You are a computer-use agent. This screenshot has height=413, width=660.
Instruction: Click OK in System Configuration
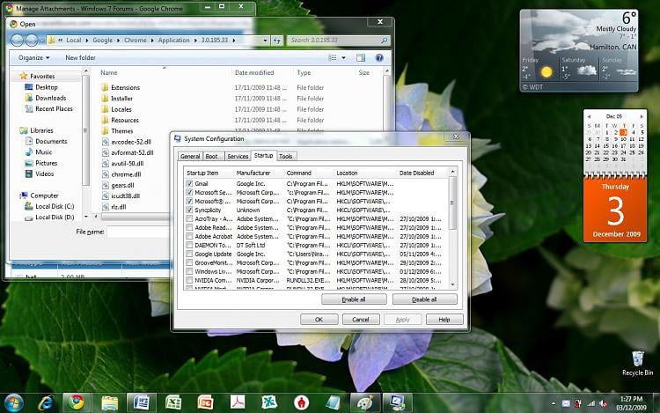coord(319,320)
